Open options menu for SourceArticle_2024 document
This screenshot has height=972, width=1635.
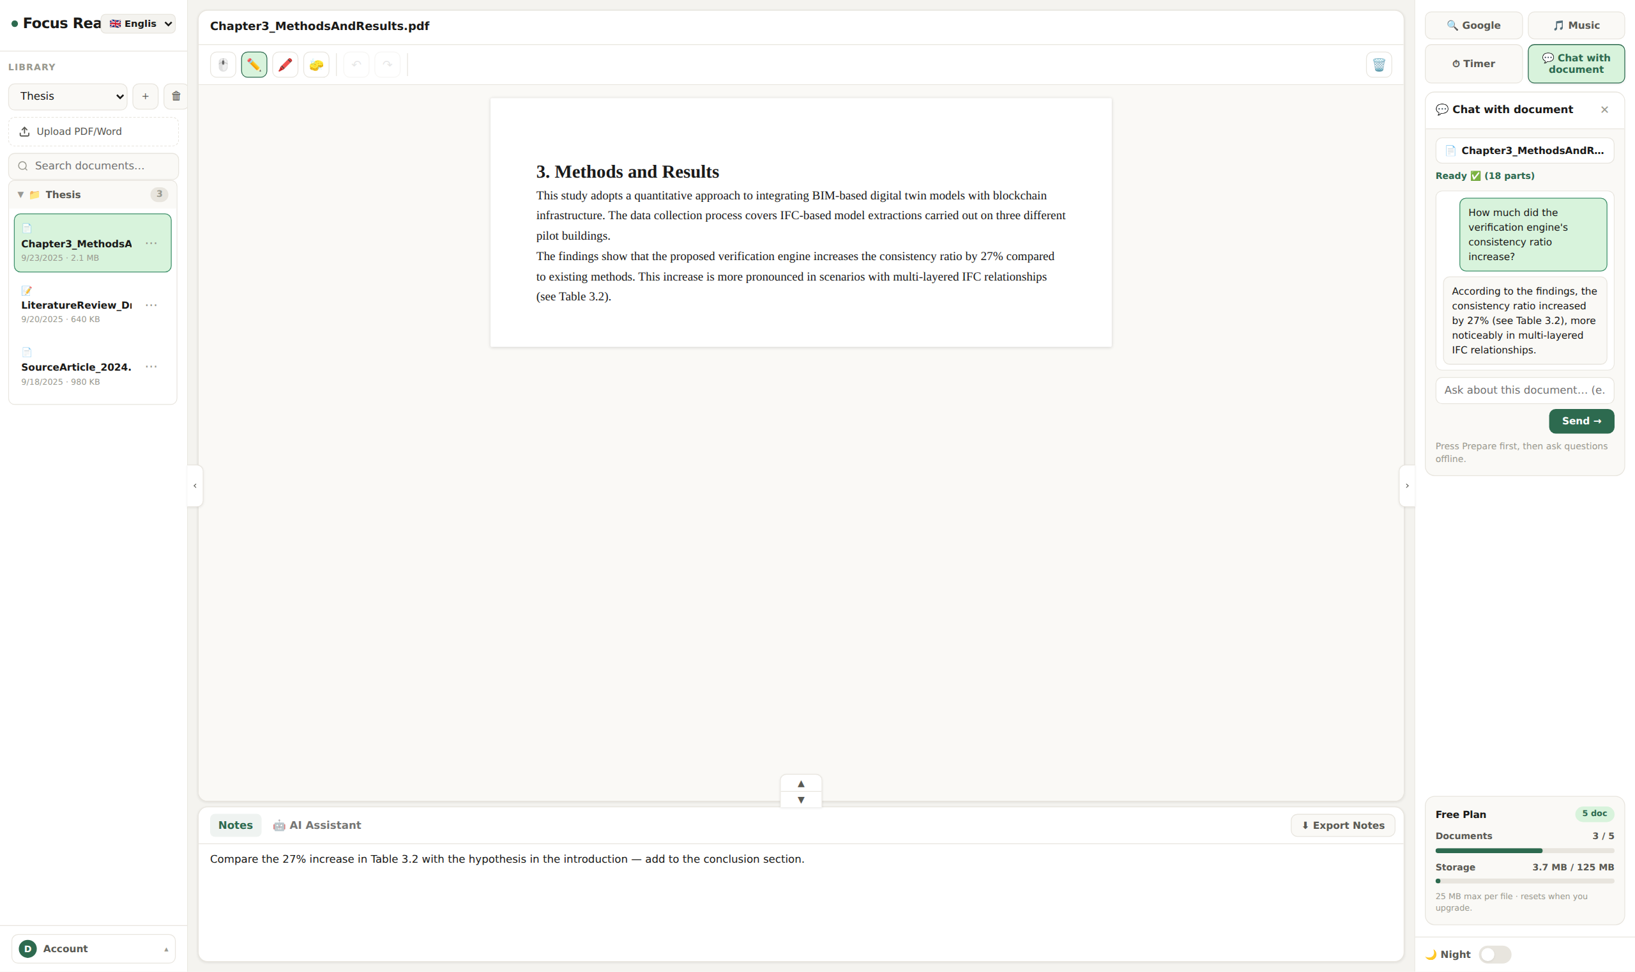[151, 367]
